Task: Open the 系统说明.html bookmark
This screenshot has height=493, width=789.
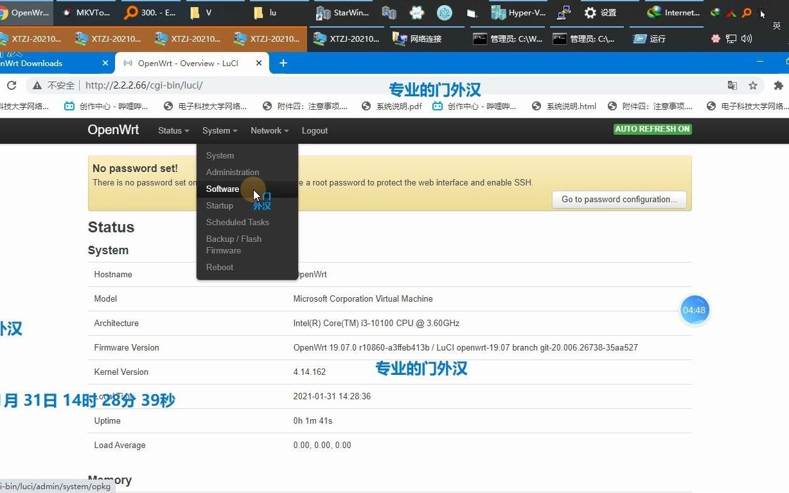Action: pos(565,106)
